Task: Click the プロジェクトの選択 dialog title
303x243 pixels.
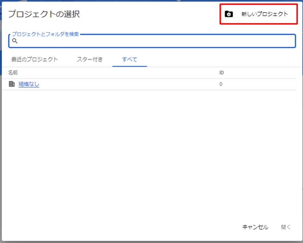Action: [x=44, y=14]
